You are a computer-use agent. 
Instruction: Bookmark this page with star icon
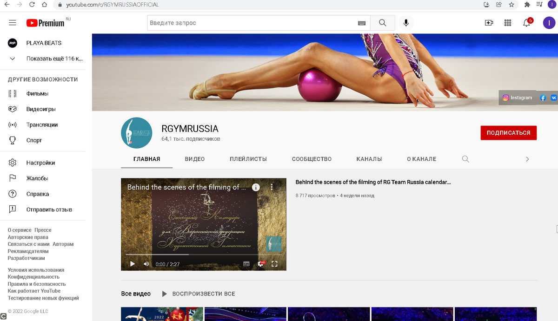pyautogui.click(x=511, y=5)
